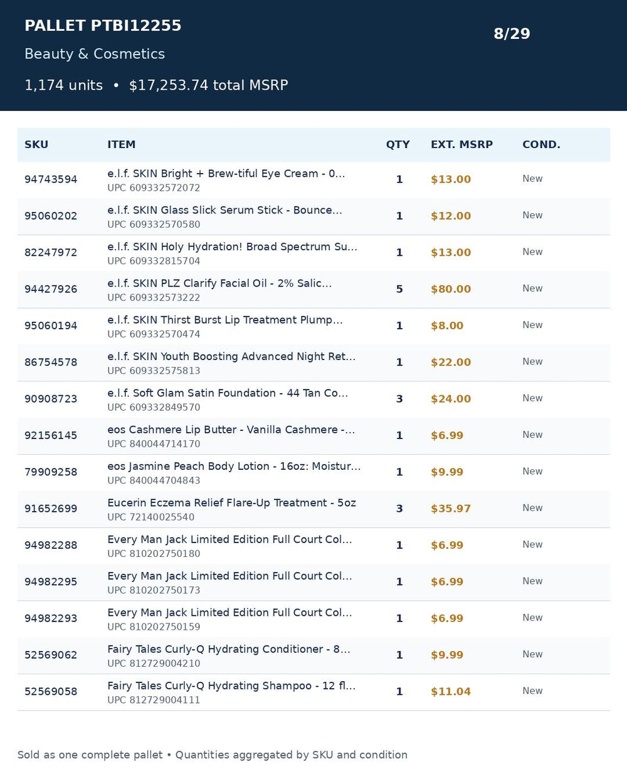The image size is (627, 784).
Task: Select SKU 94982293
Action: click(x=51, y=618)
